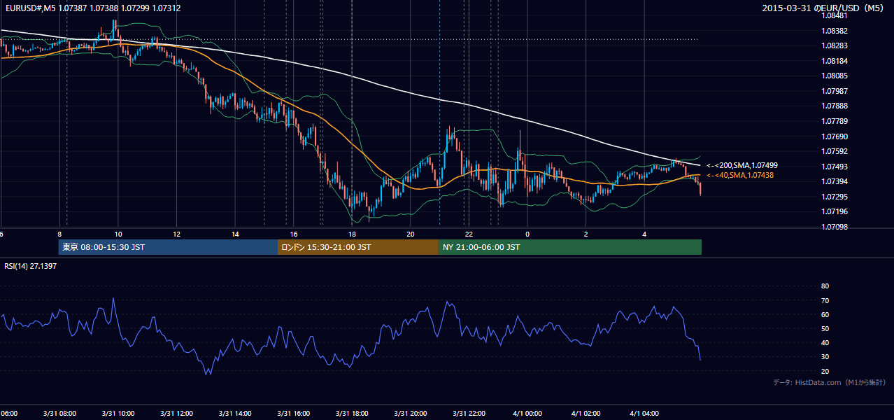Click the 1.07987 price axis label
Viewport: 894px width, 420px height.
(x=835, y=91)
